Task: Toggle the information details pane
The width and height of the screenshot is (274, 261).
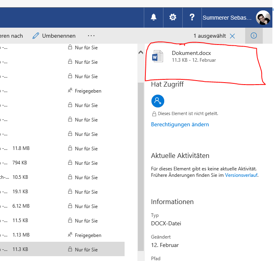Action: (x=254, y=36)
